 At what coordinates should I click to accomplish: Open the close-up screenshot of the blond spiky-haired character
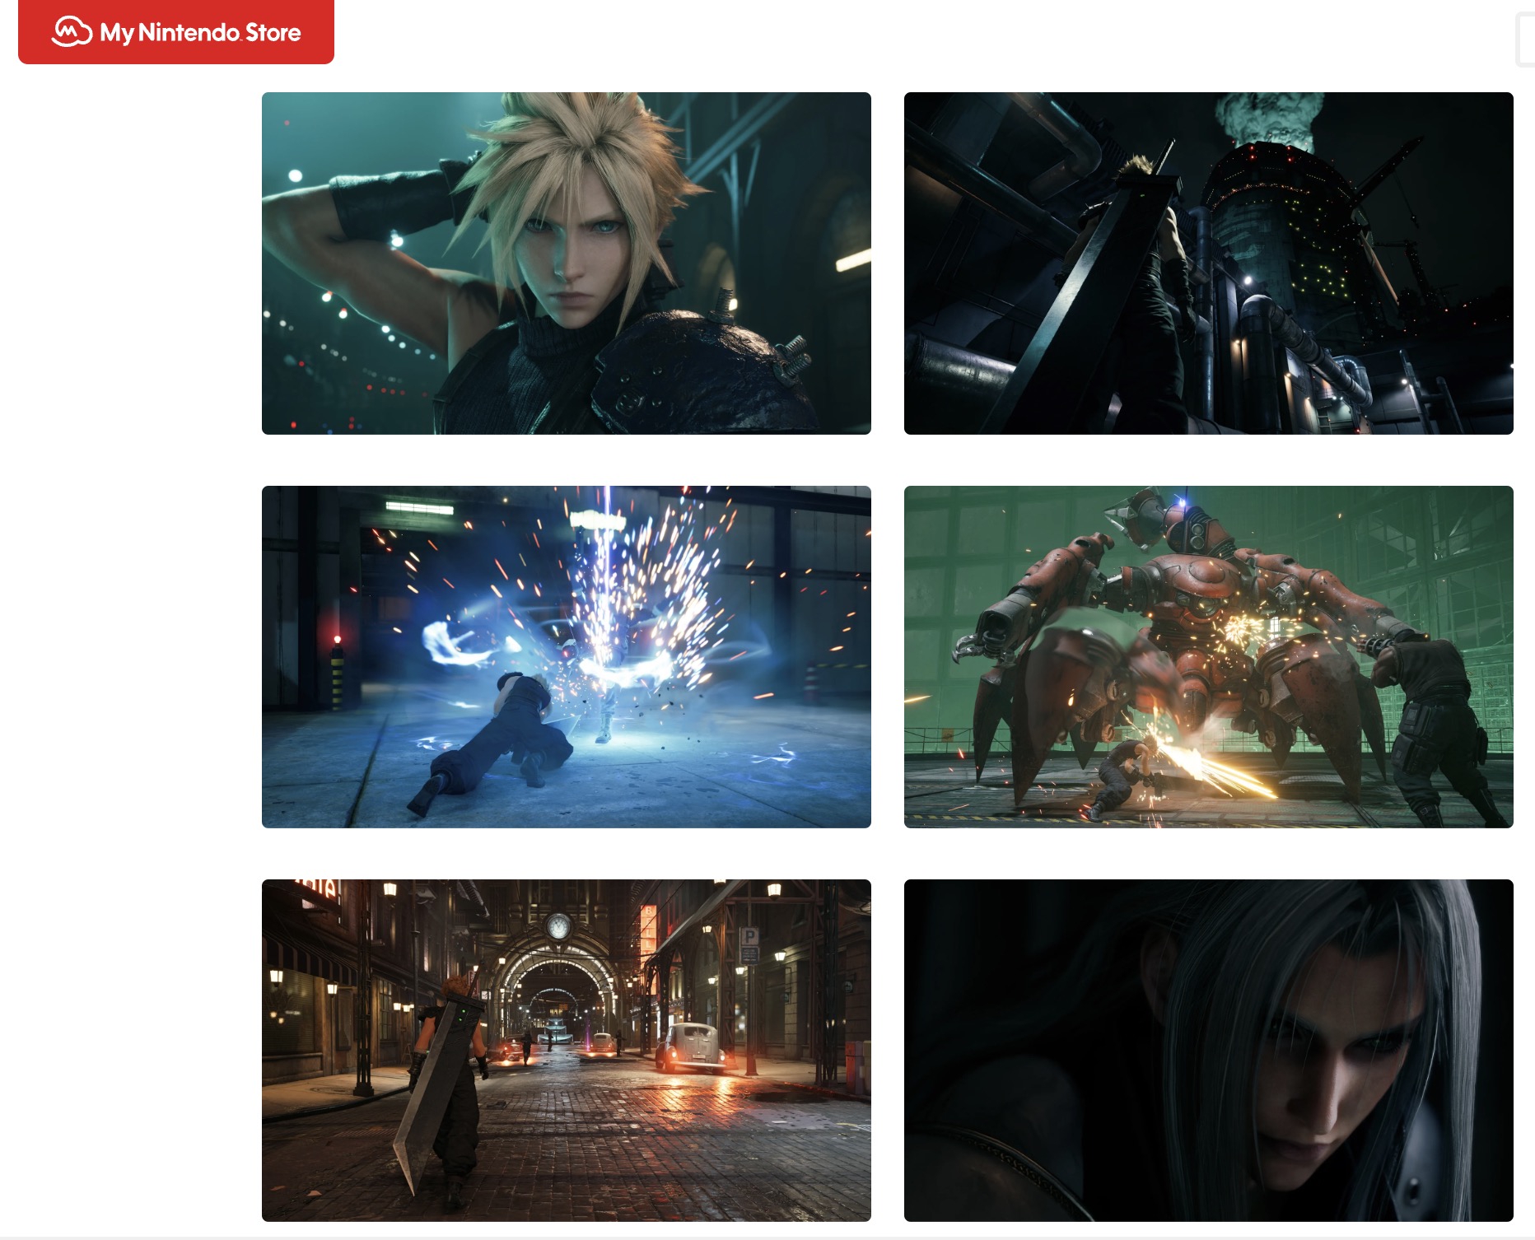coord(567,263)
